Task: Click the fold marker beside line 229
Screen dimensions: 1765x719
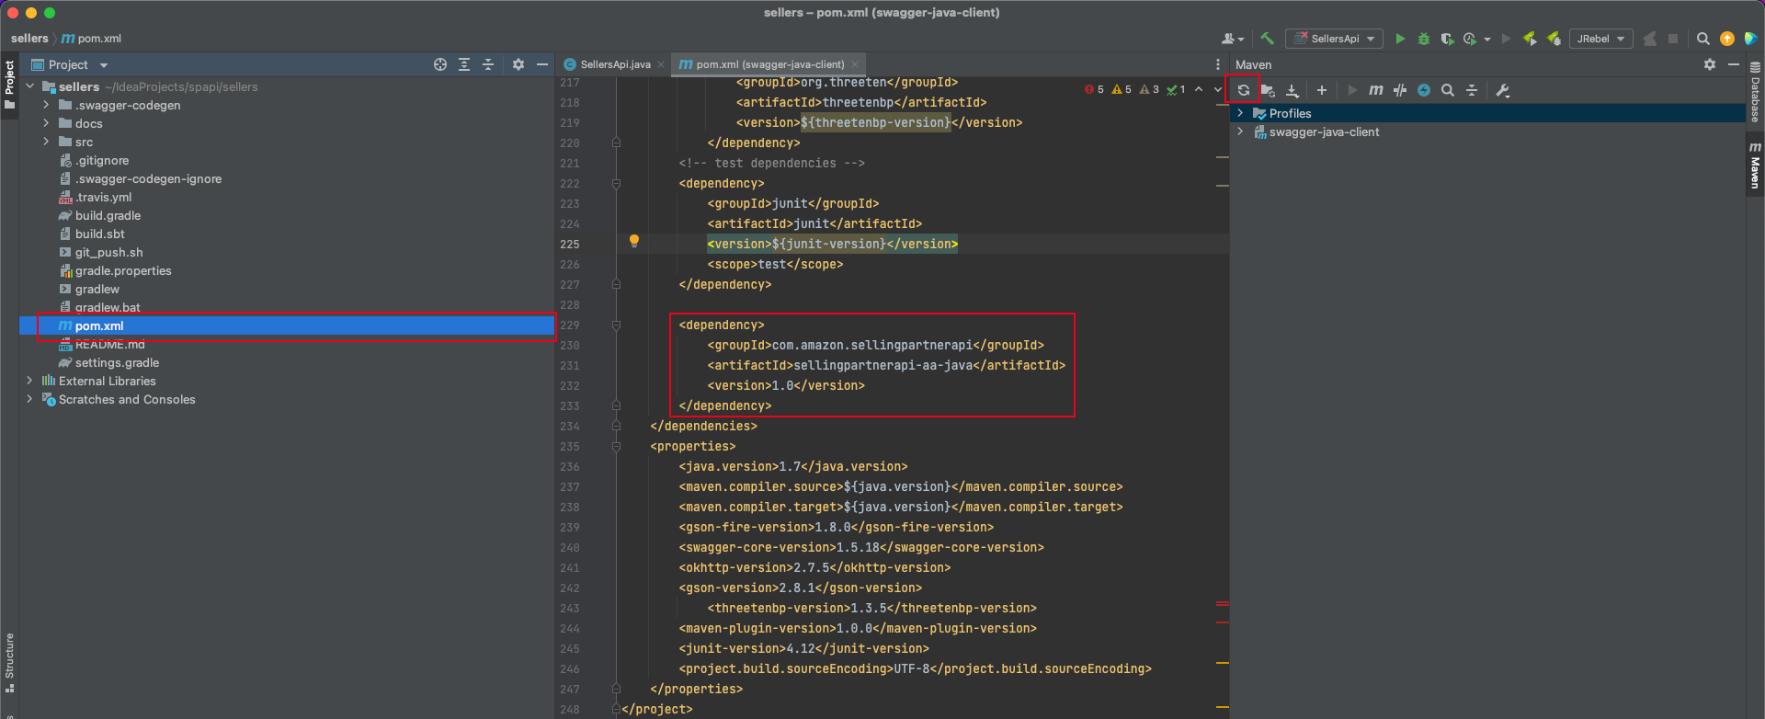Action: 616,325
